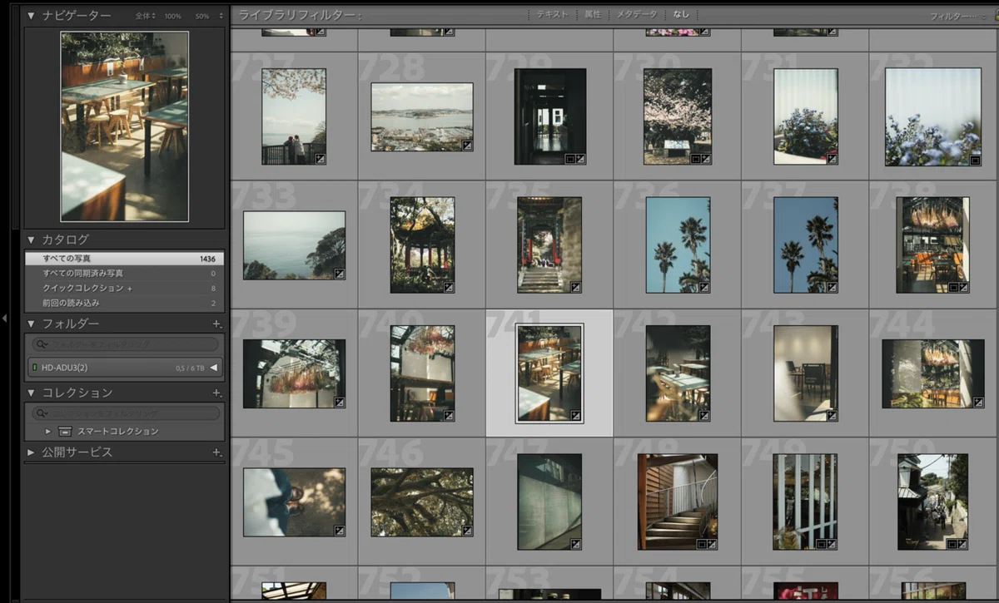Click develop adjustments badge on photo 733
The height and width of the screenshot is (603, 999).
click(x=339, y=273)
